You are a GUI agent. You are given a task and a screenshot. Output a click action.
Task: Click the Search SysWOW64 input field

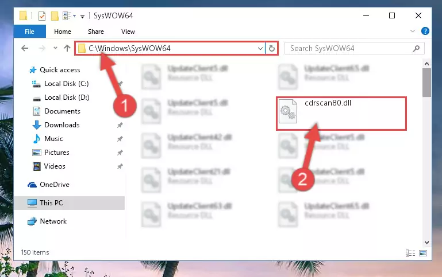point(349,48)
